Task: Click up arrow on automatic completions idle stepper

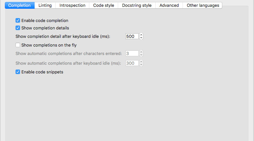Action: coord(141,62)
